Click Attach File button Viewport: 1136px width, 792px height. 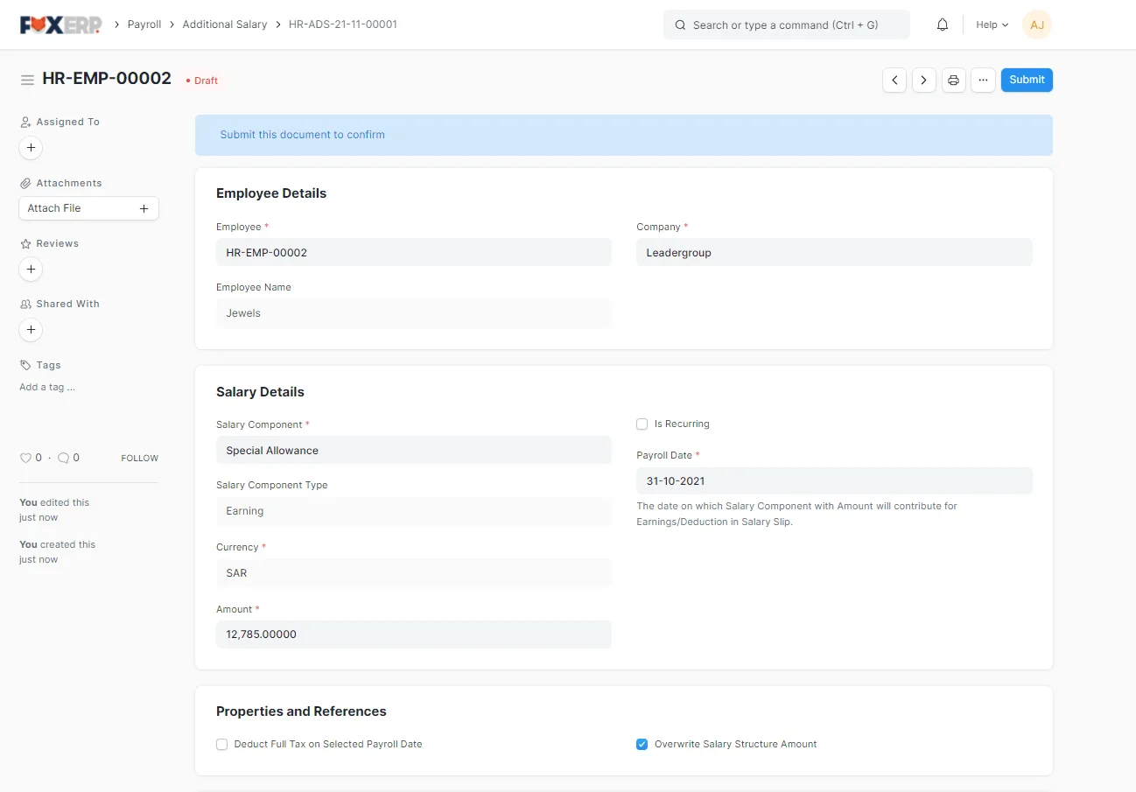point(88,208)
